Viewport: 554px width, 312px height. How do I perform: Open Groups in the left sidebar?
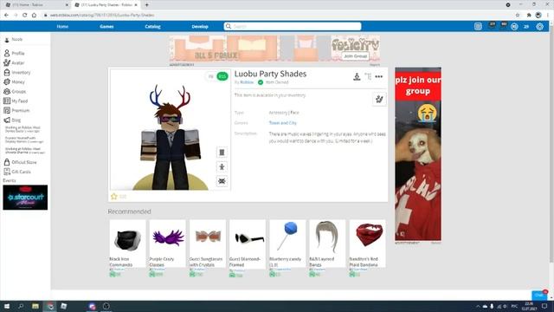pyautogui.click(x=15, y=91)
